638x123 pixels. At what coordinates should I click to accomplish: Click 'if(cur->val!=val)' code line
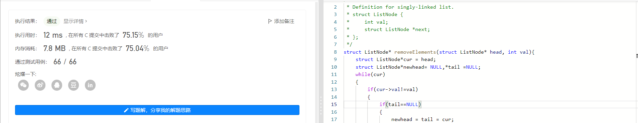pyautogui.click(x=393, y=89)
